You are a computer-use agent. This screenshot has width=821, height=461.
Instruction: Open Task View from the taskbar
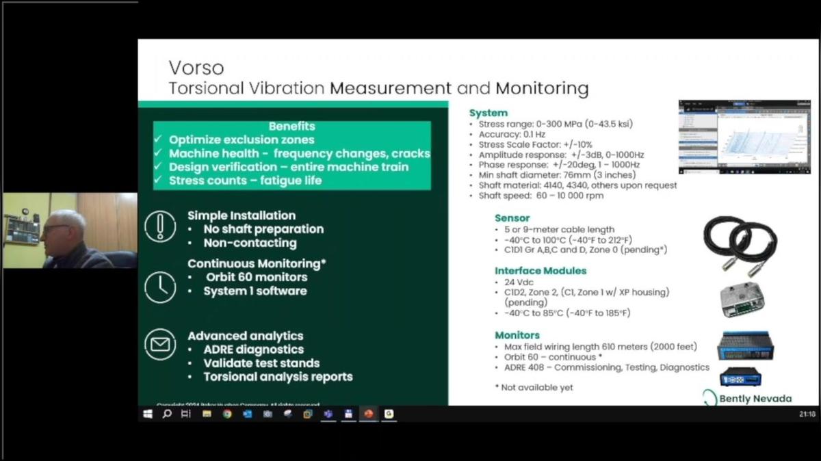[x=185, y=414]
